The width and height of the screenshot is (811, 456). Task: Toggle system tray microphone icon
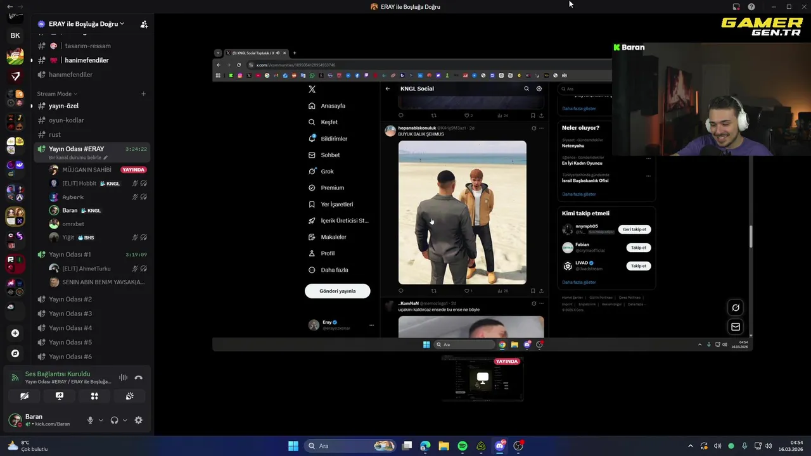pyautogui.click(x=744, y=446)
